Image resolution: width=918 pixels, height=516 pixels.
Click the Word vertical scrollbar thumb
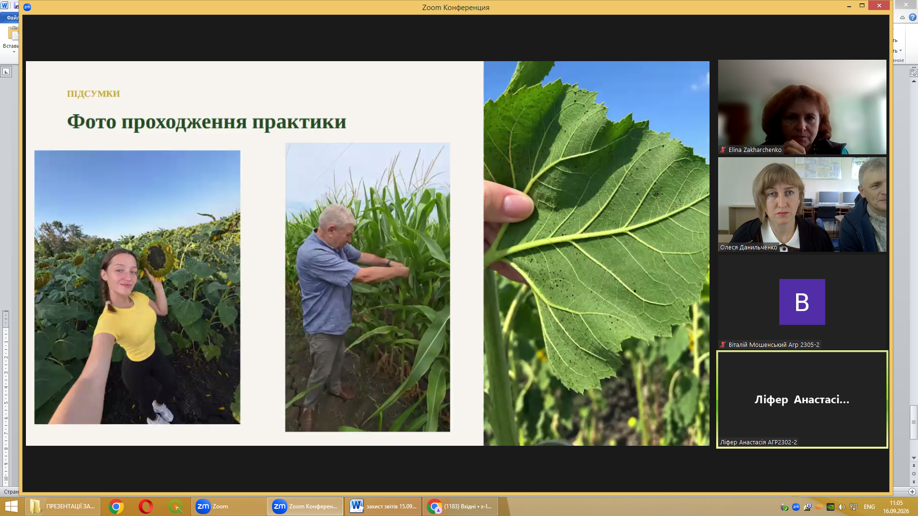(914, 422)
